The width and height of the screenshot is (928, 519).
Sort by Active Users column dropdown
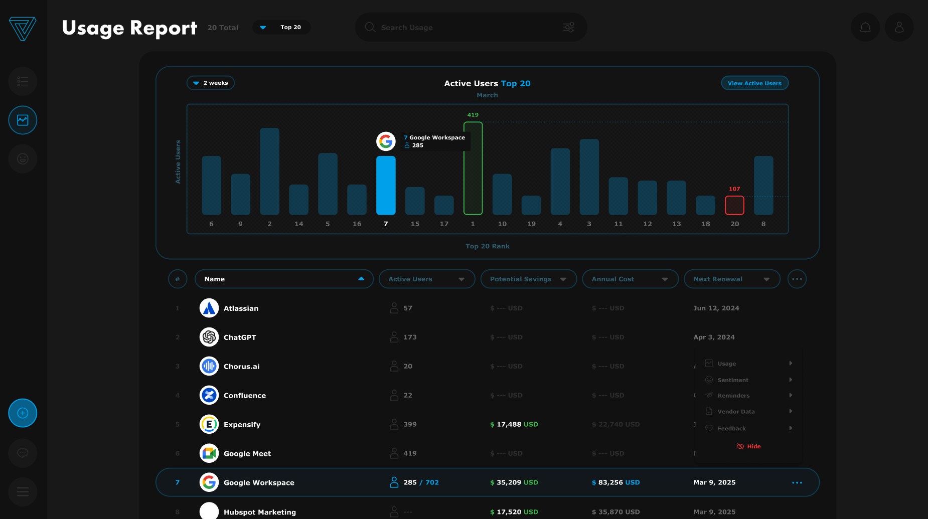[x=427, y=279]
